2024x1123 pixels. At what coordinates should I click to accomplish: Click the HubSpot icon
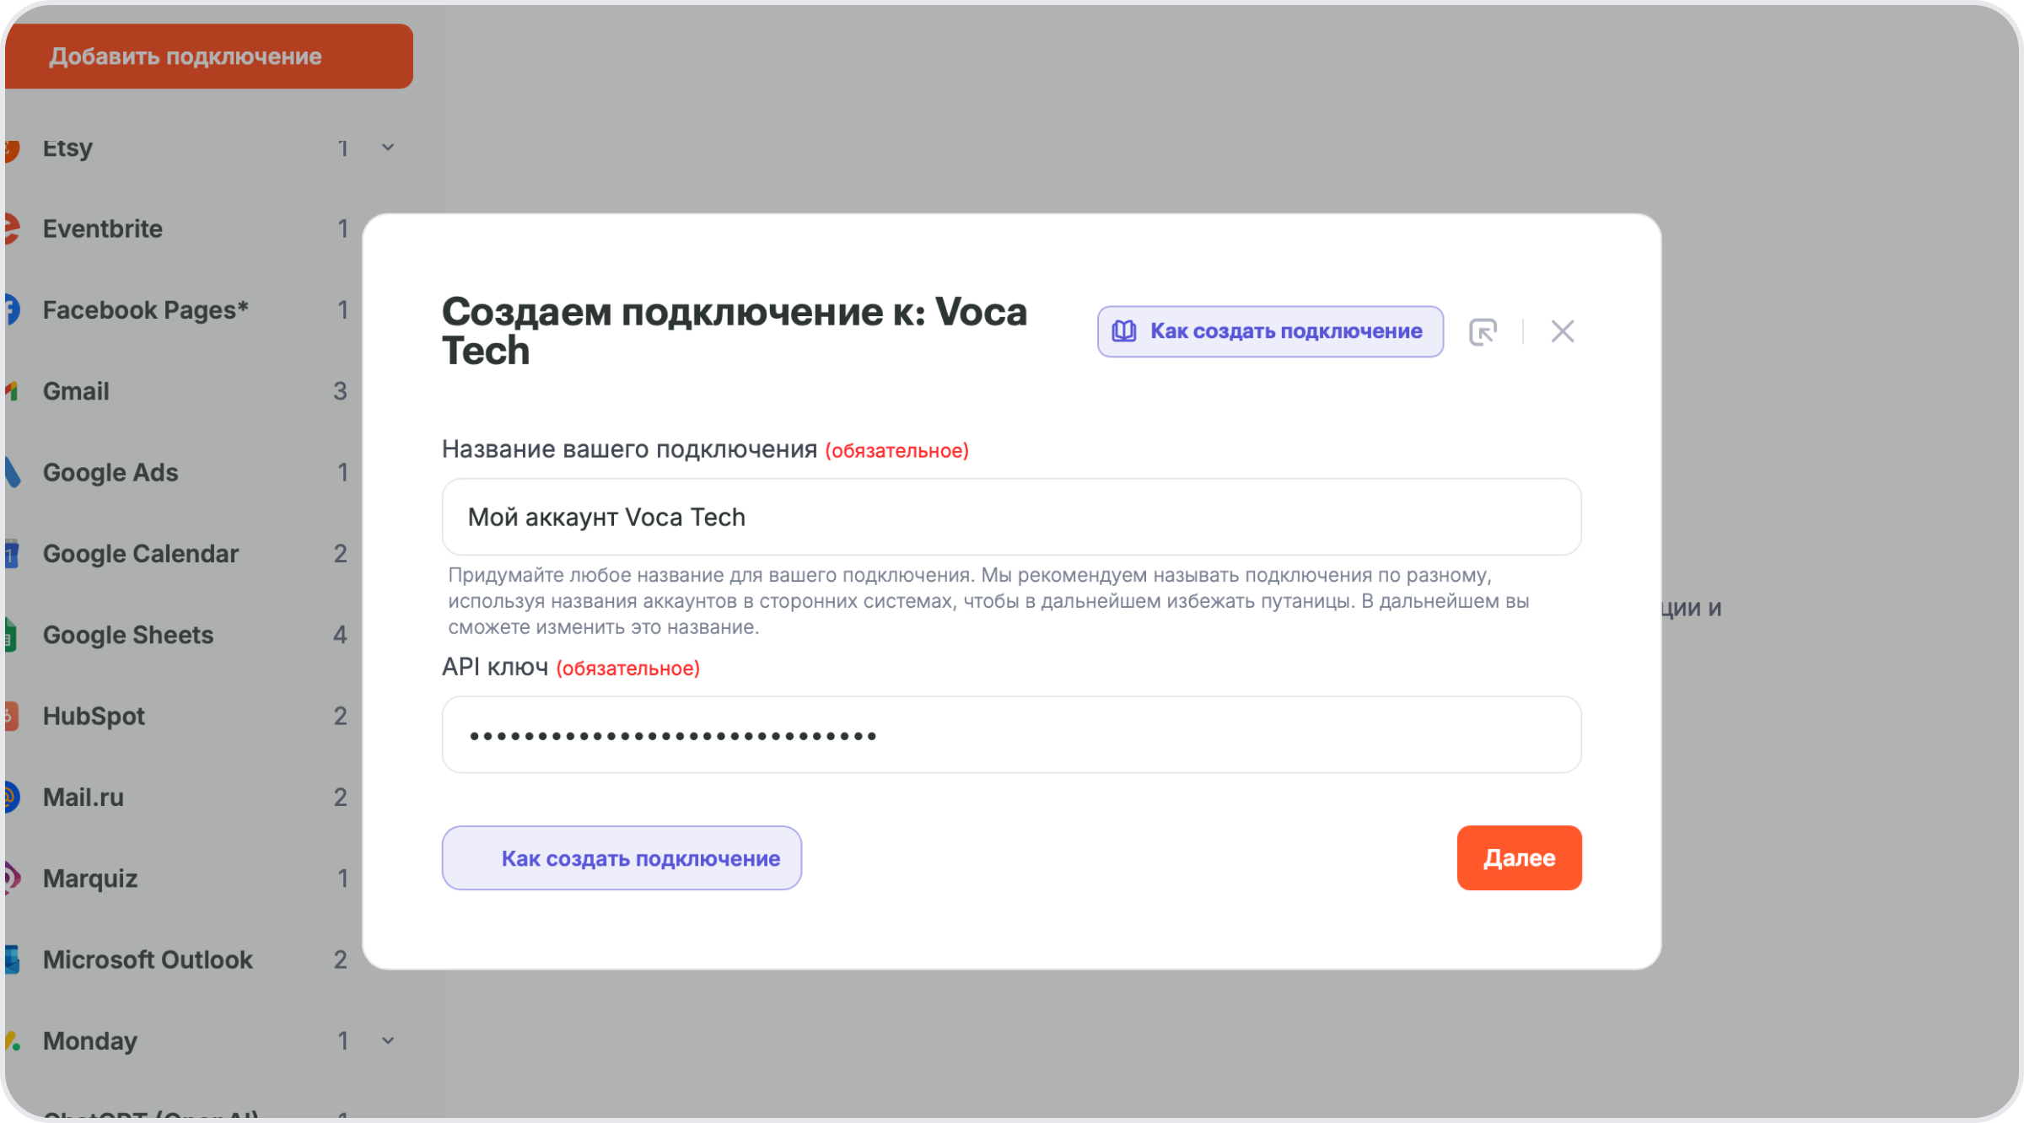point(12,716)
